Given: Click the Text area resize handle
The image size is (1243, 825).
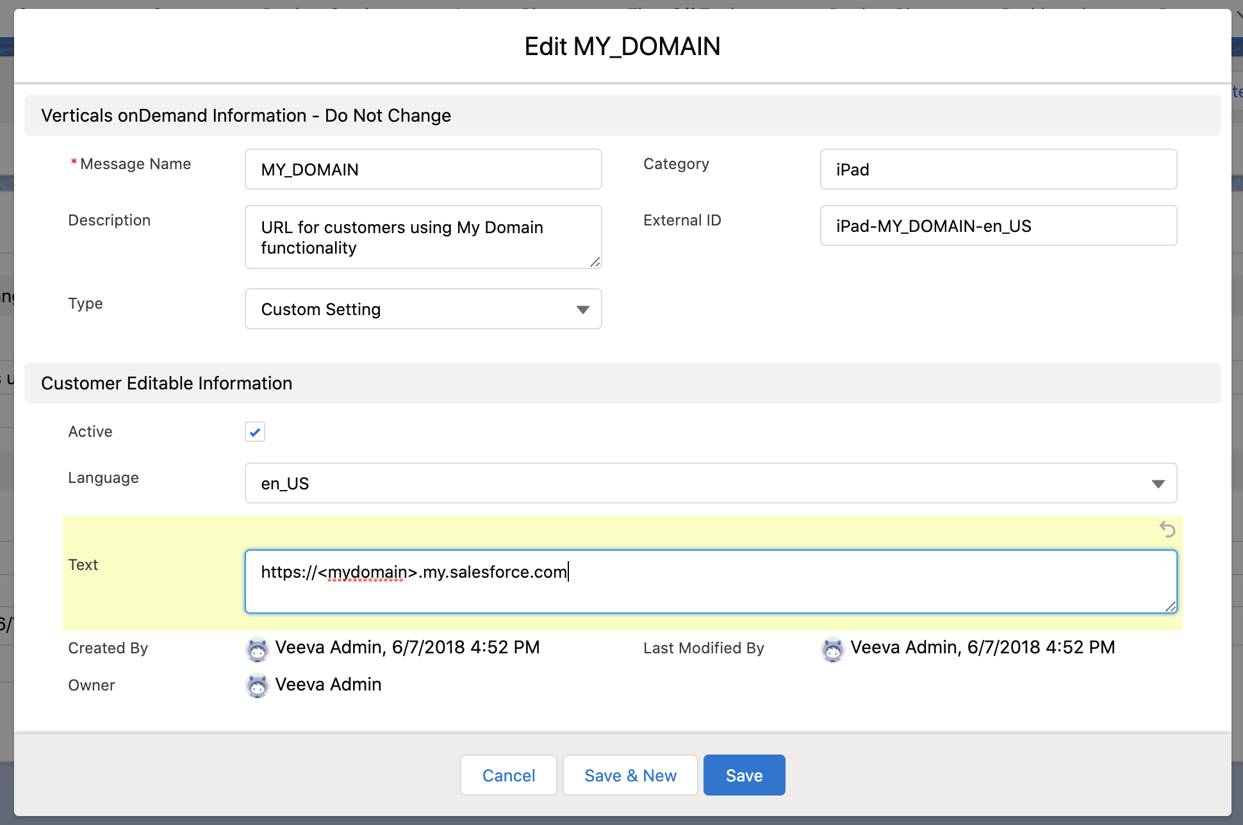Looking at the screenshot, I should [x=1170, y=606].
